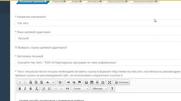Image resolution: width=181 pixels, height=101 pixels.
Task: Click the Paste icon in editor toolbar
Action: 31,82
